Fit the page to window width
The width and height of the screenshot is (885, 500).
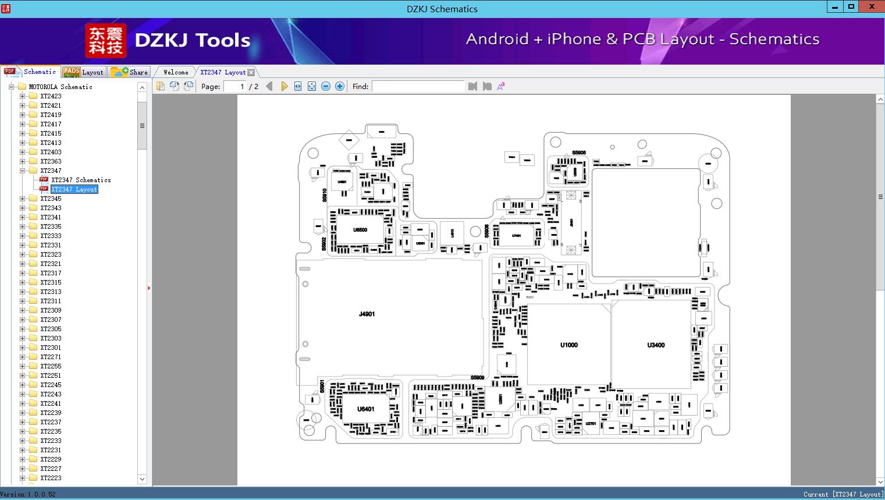click(298, 86)
